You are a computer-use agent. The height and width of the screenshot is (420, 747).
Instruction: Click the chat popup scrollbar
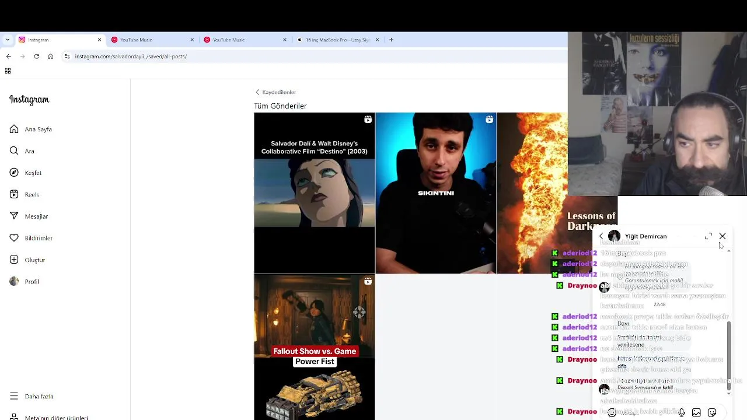click(x=728, y=356)
